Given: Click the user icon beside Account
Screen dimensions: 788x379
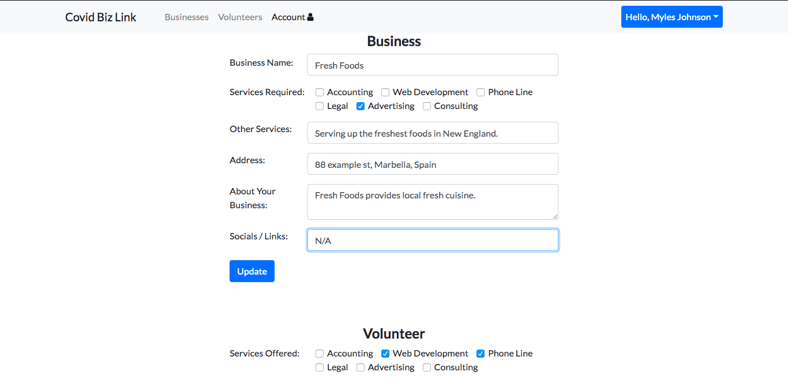Looking at the screenshot, I should click(310, 17).
